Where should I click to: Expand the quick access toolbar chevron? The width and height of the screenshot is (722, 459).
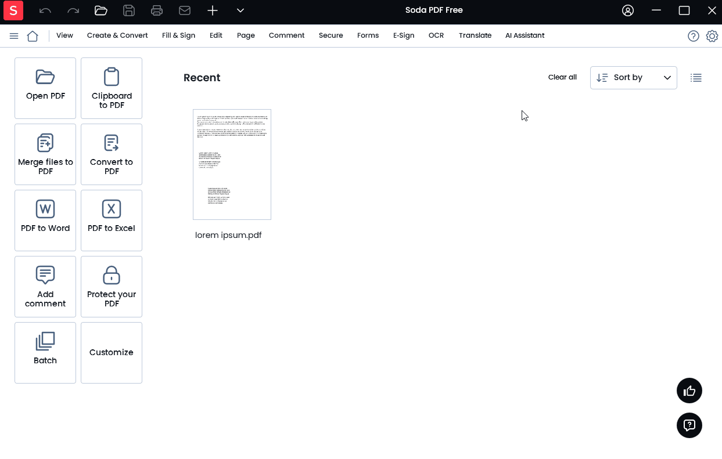[x=240, y=10]
